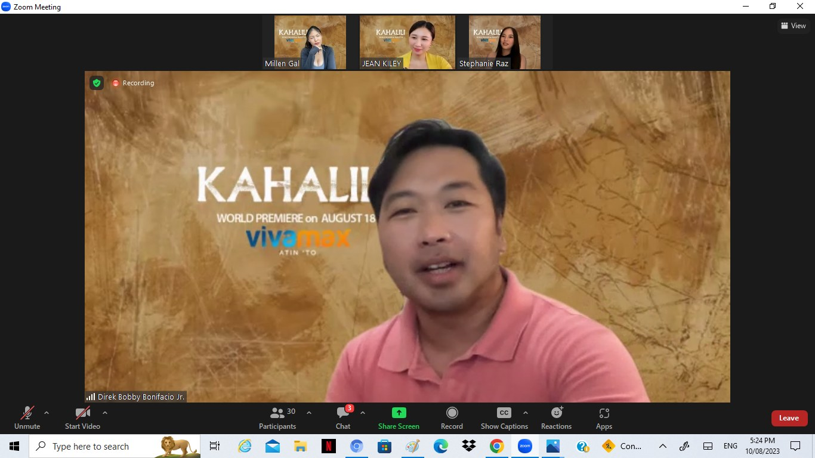Click Direk Bobby Bonifacio Jr. name label
Screen dimensions: 815x458
136,397
